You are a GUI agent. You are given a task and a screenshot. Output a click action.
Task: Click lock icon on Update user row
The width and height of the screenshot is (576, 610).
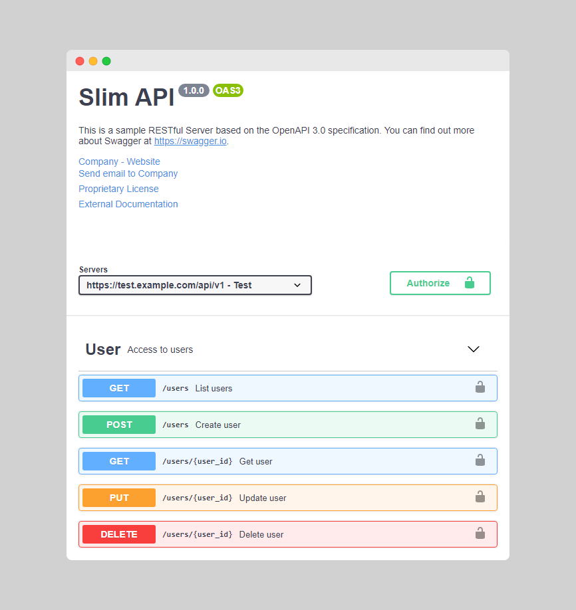coord(480,497)
